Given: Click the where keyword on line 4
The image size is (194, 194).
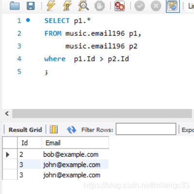Looking at the screenshot, I should coord(55,59).
